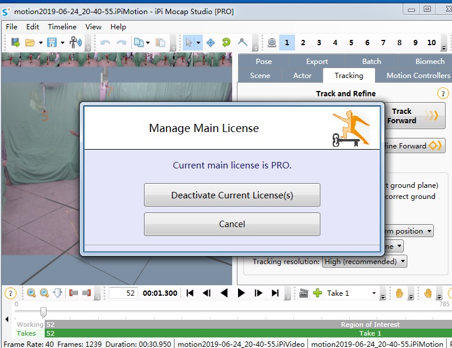Select the compass-shaped tool icon
Screen dimensions: 452x348
tap(243, 43)
